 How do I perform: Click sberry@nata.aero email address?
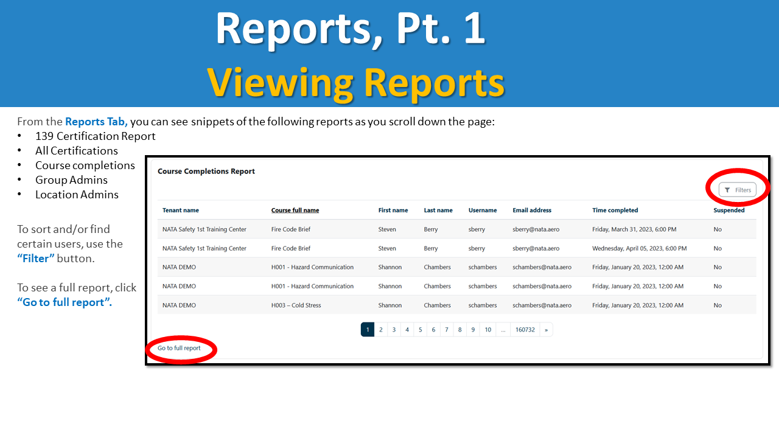pos(536,229)
